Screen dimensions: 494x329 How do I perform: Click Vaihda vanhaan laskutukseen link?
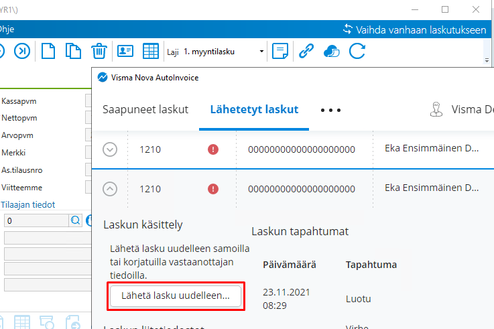421,29
